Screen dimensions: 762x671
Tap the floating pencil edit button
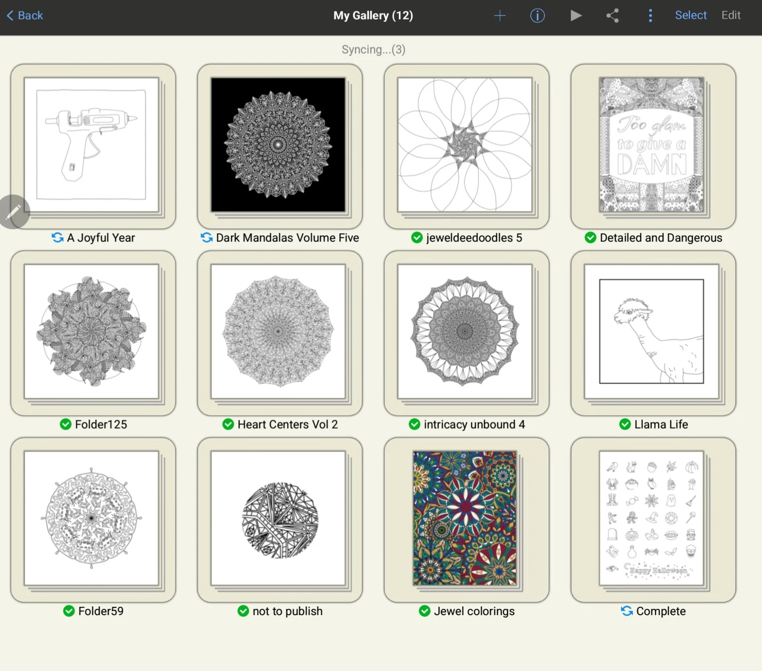point(14,212)
